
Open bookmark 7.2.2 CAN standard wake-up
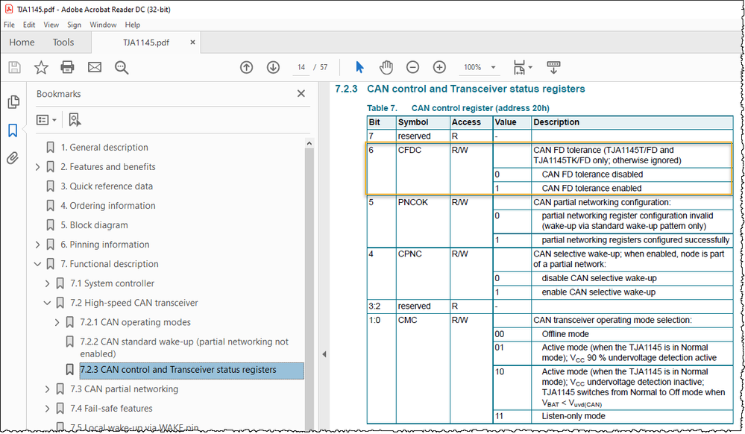tap(184, 347)
